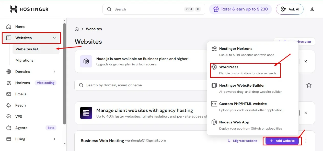
Task: Click the Add website button
Action: tap(282, 141)
